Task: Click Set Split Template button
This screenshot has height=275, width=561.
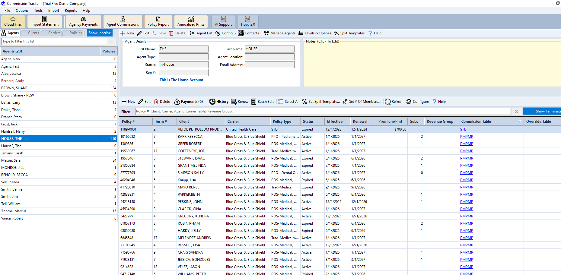Action: click(x=321, y=102)
